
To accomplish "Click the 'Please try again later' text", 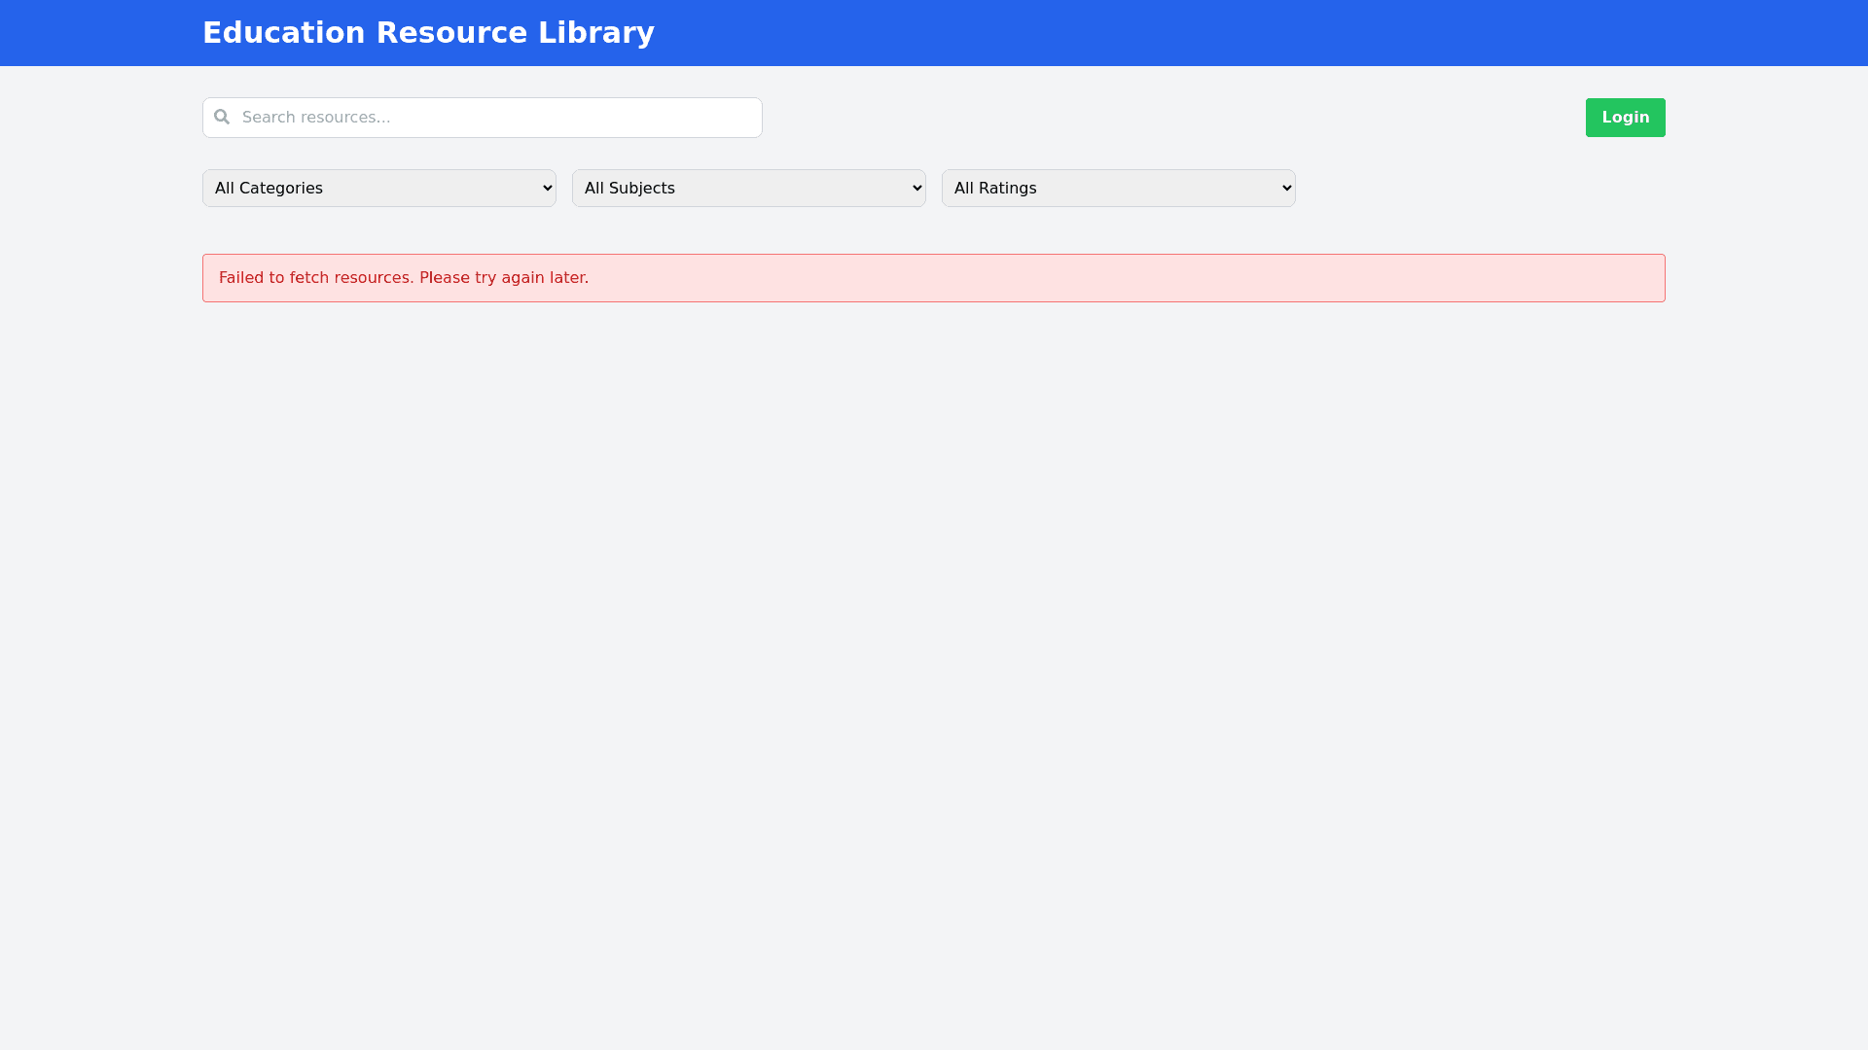I will click(x=503, y=278).
